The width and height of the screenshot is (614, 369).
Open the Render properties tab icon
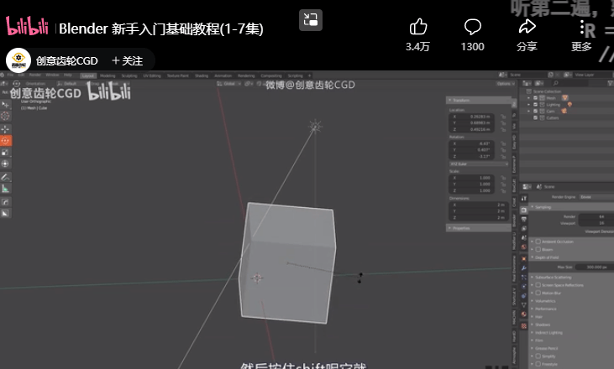pos(524,210)
